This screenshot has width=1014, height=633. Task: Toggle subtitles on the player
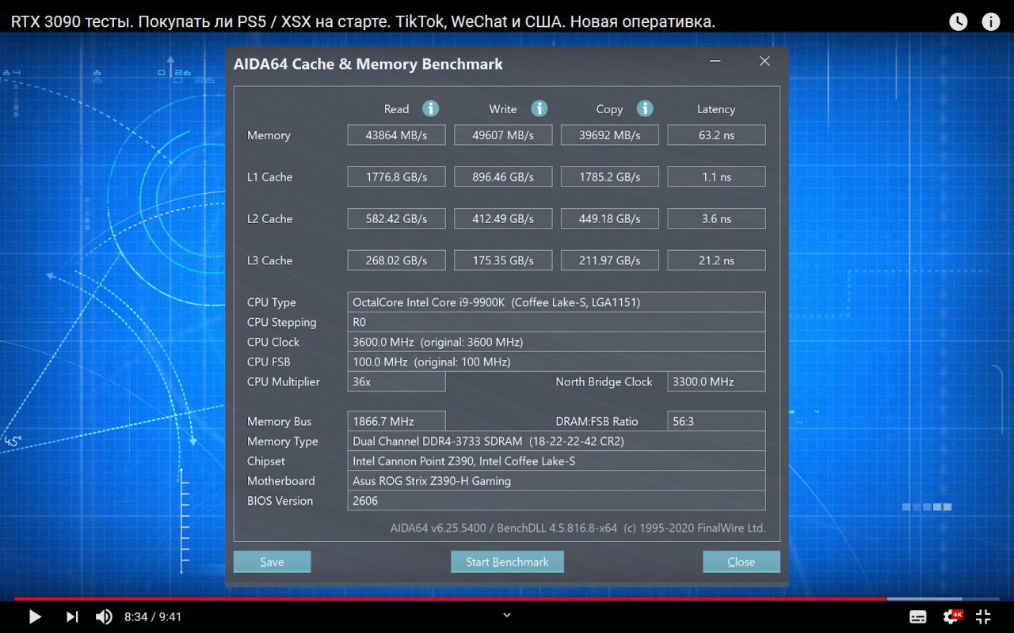[x=918, y=616]
